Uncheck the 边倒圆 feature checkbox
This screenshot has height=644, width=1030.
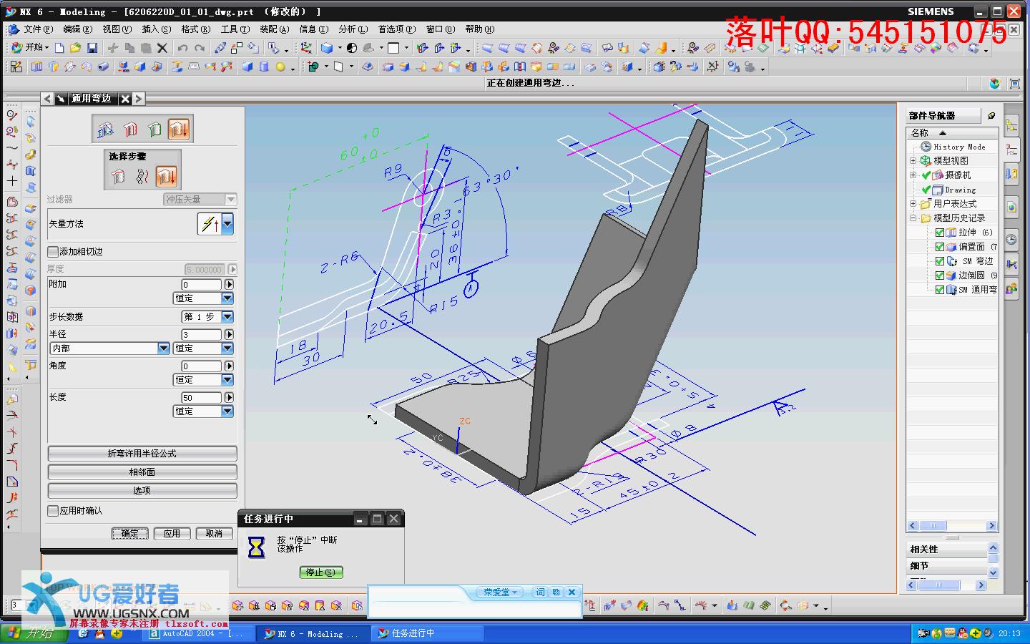coord(940,275)
